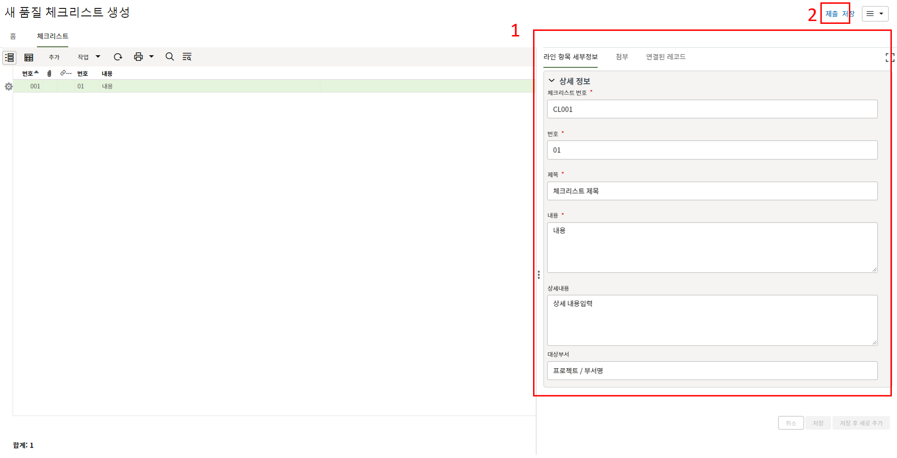Viewport: 897px width, 458px height.
Task: Click the gear icon beside row 001
Action: [x=8, y=86]
